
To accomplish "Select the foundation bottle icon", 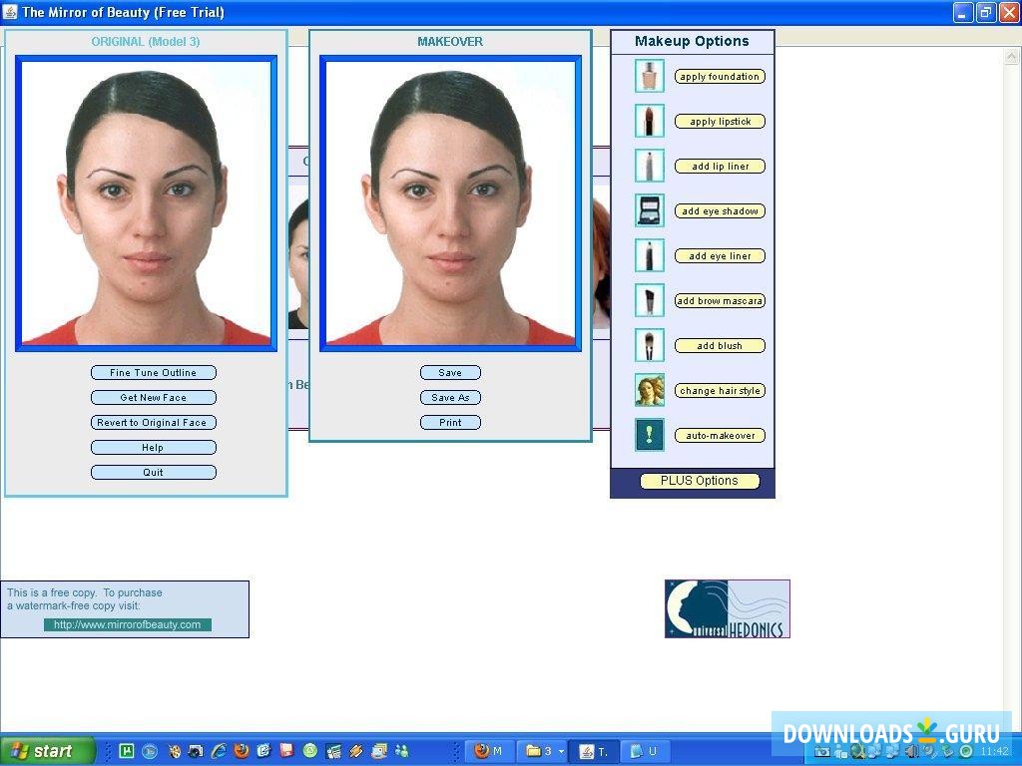I will point(649,76).
